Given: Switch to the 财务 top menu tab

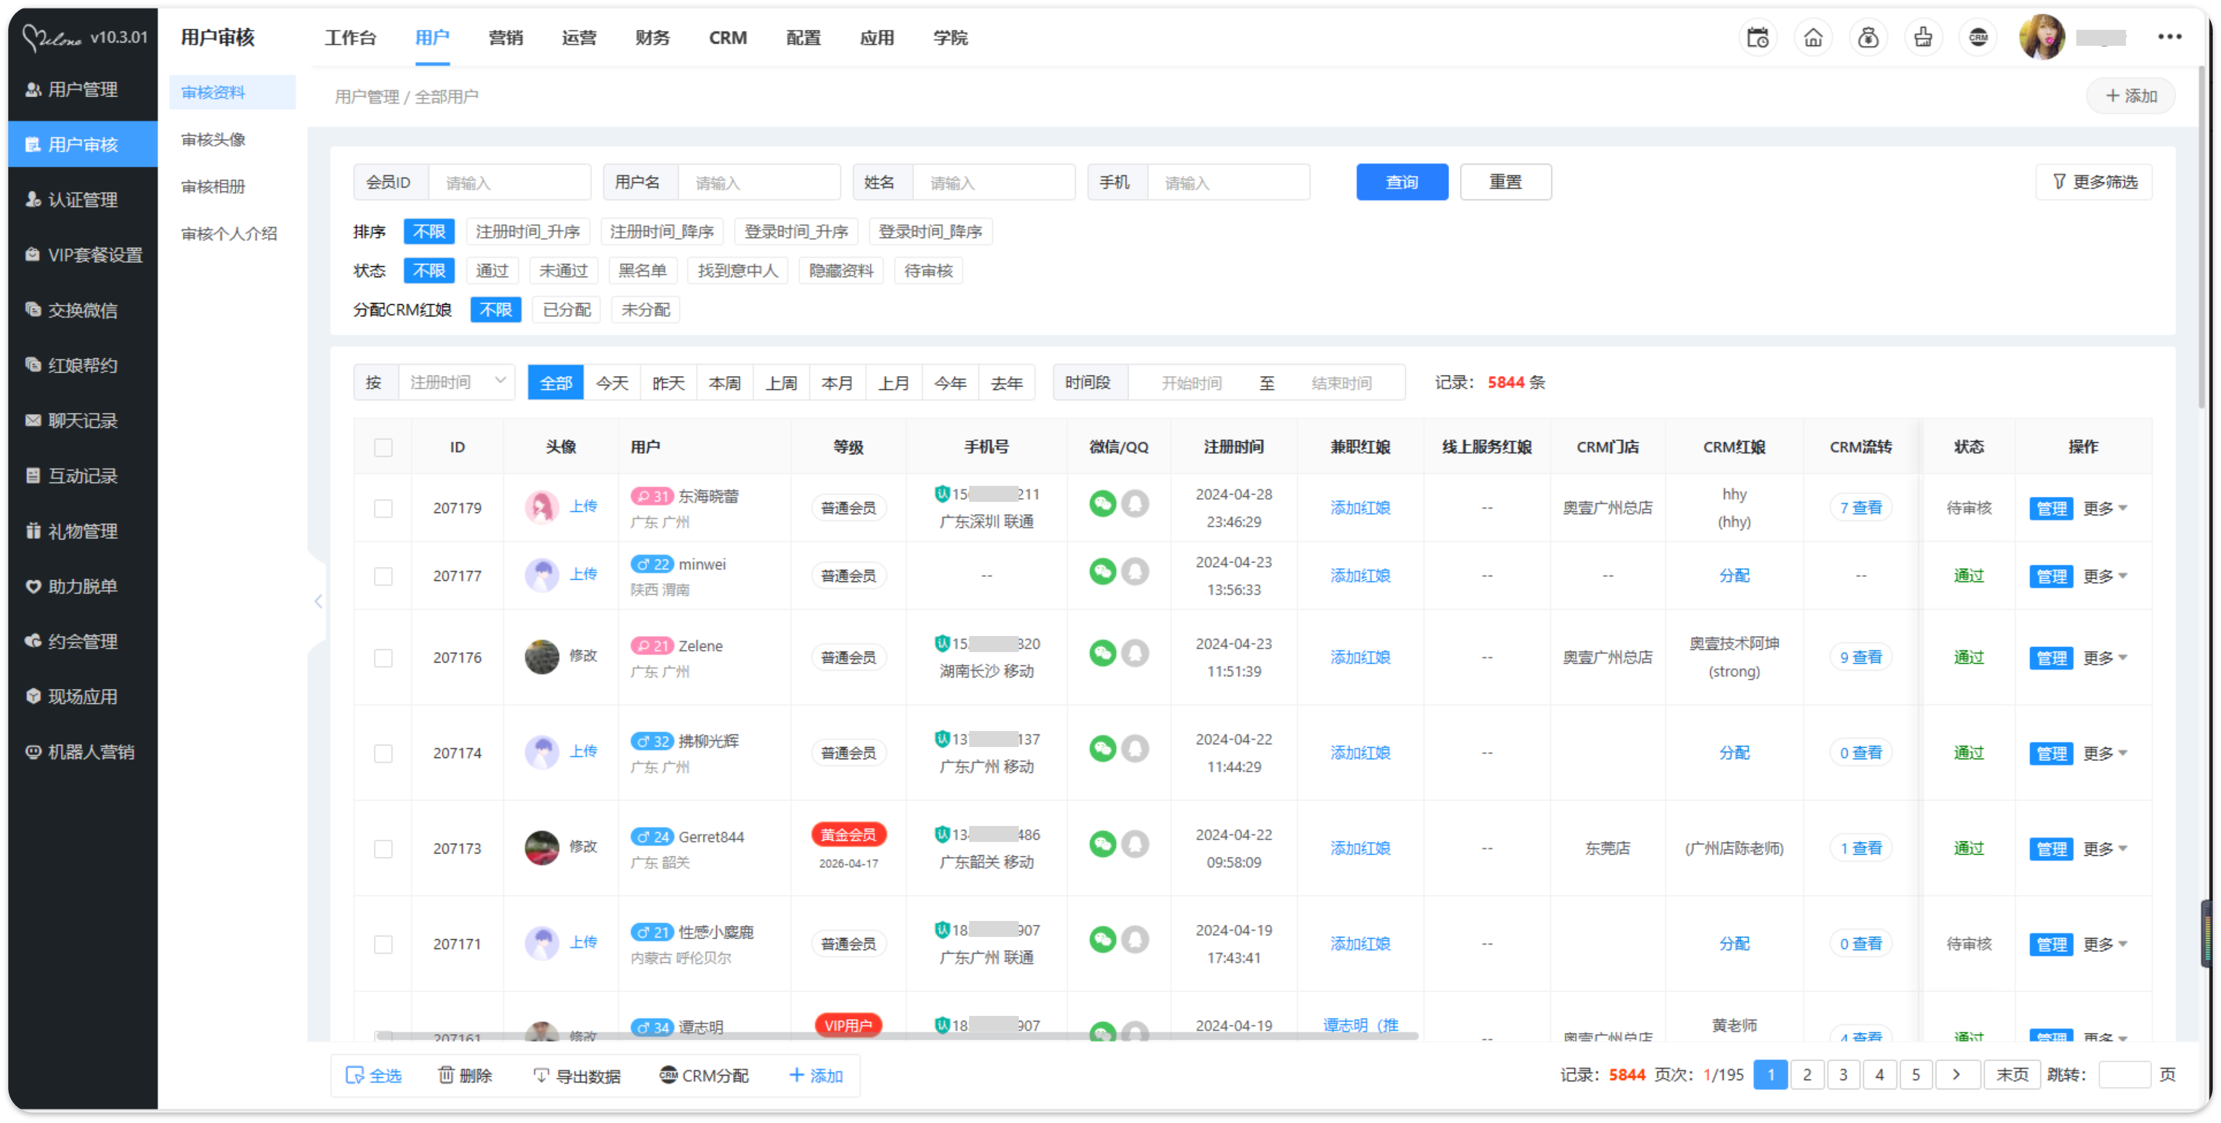Looking at the screenshot, I should (652, 38).
